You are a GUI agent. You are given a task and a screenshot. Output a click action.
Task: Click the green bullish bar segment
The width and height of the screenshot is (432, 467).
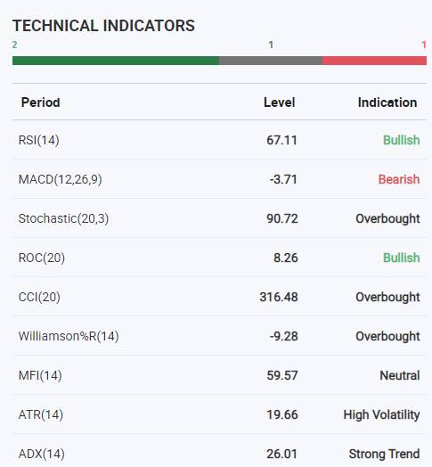pyautogui.click(x=116, y=61)
